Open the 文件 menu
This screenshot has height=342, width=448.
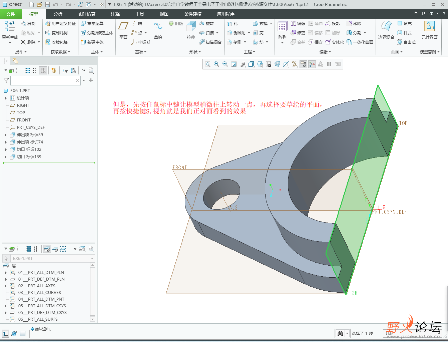click(x=11, y=14)
